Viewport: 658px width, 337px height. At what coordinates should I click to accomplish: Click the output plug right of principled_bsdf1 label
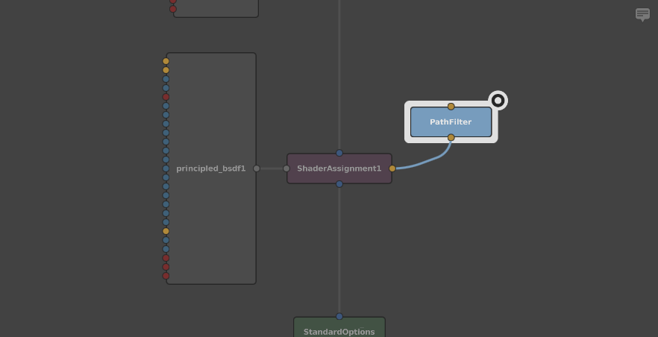pos(257,168)
